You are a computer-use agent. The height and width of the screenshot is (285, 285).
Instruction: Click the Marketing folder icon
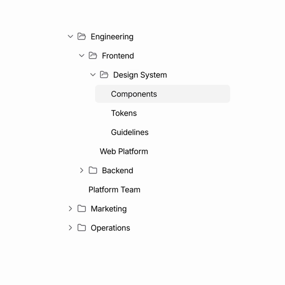click(82, 208)
